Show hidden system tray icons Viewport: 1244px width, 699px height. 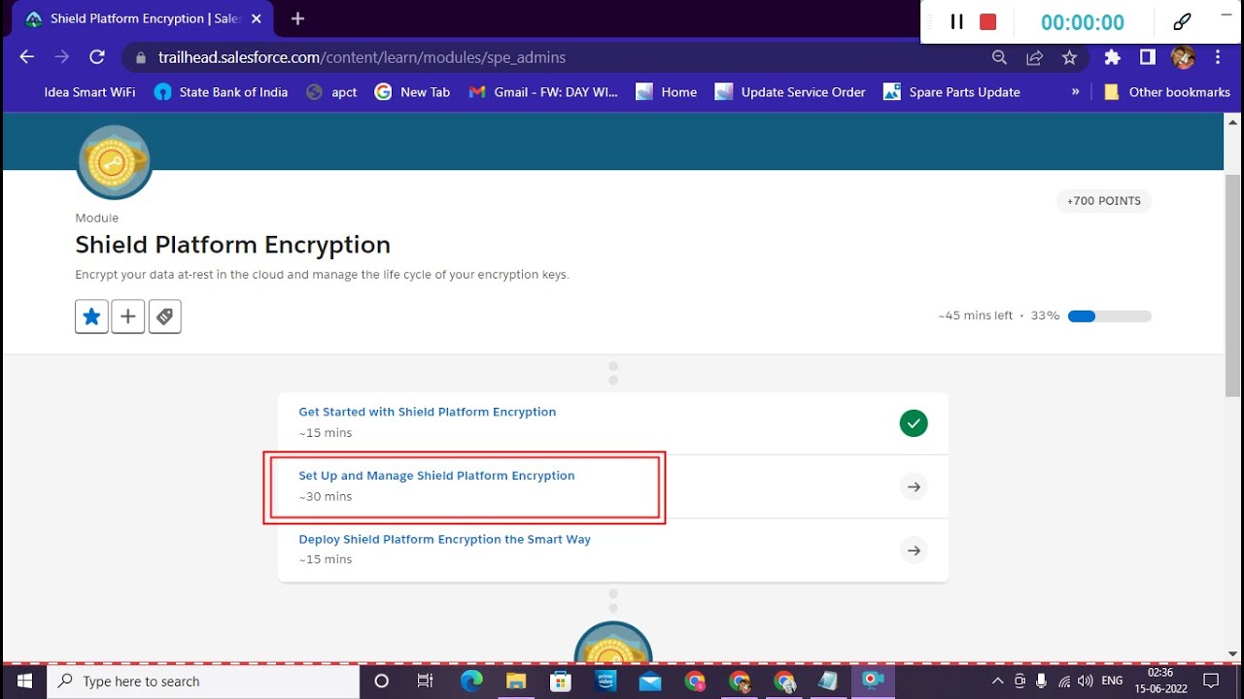(x=997, y=681)
